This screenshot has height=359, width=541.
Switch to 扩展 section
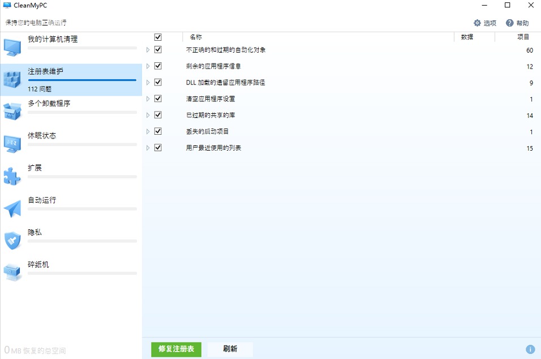pos(71,176)
